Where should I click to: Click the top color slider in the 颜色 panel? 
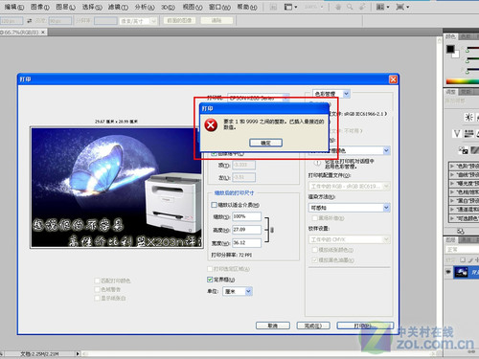click(472, 49)
